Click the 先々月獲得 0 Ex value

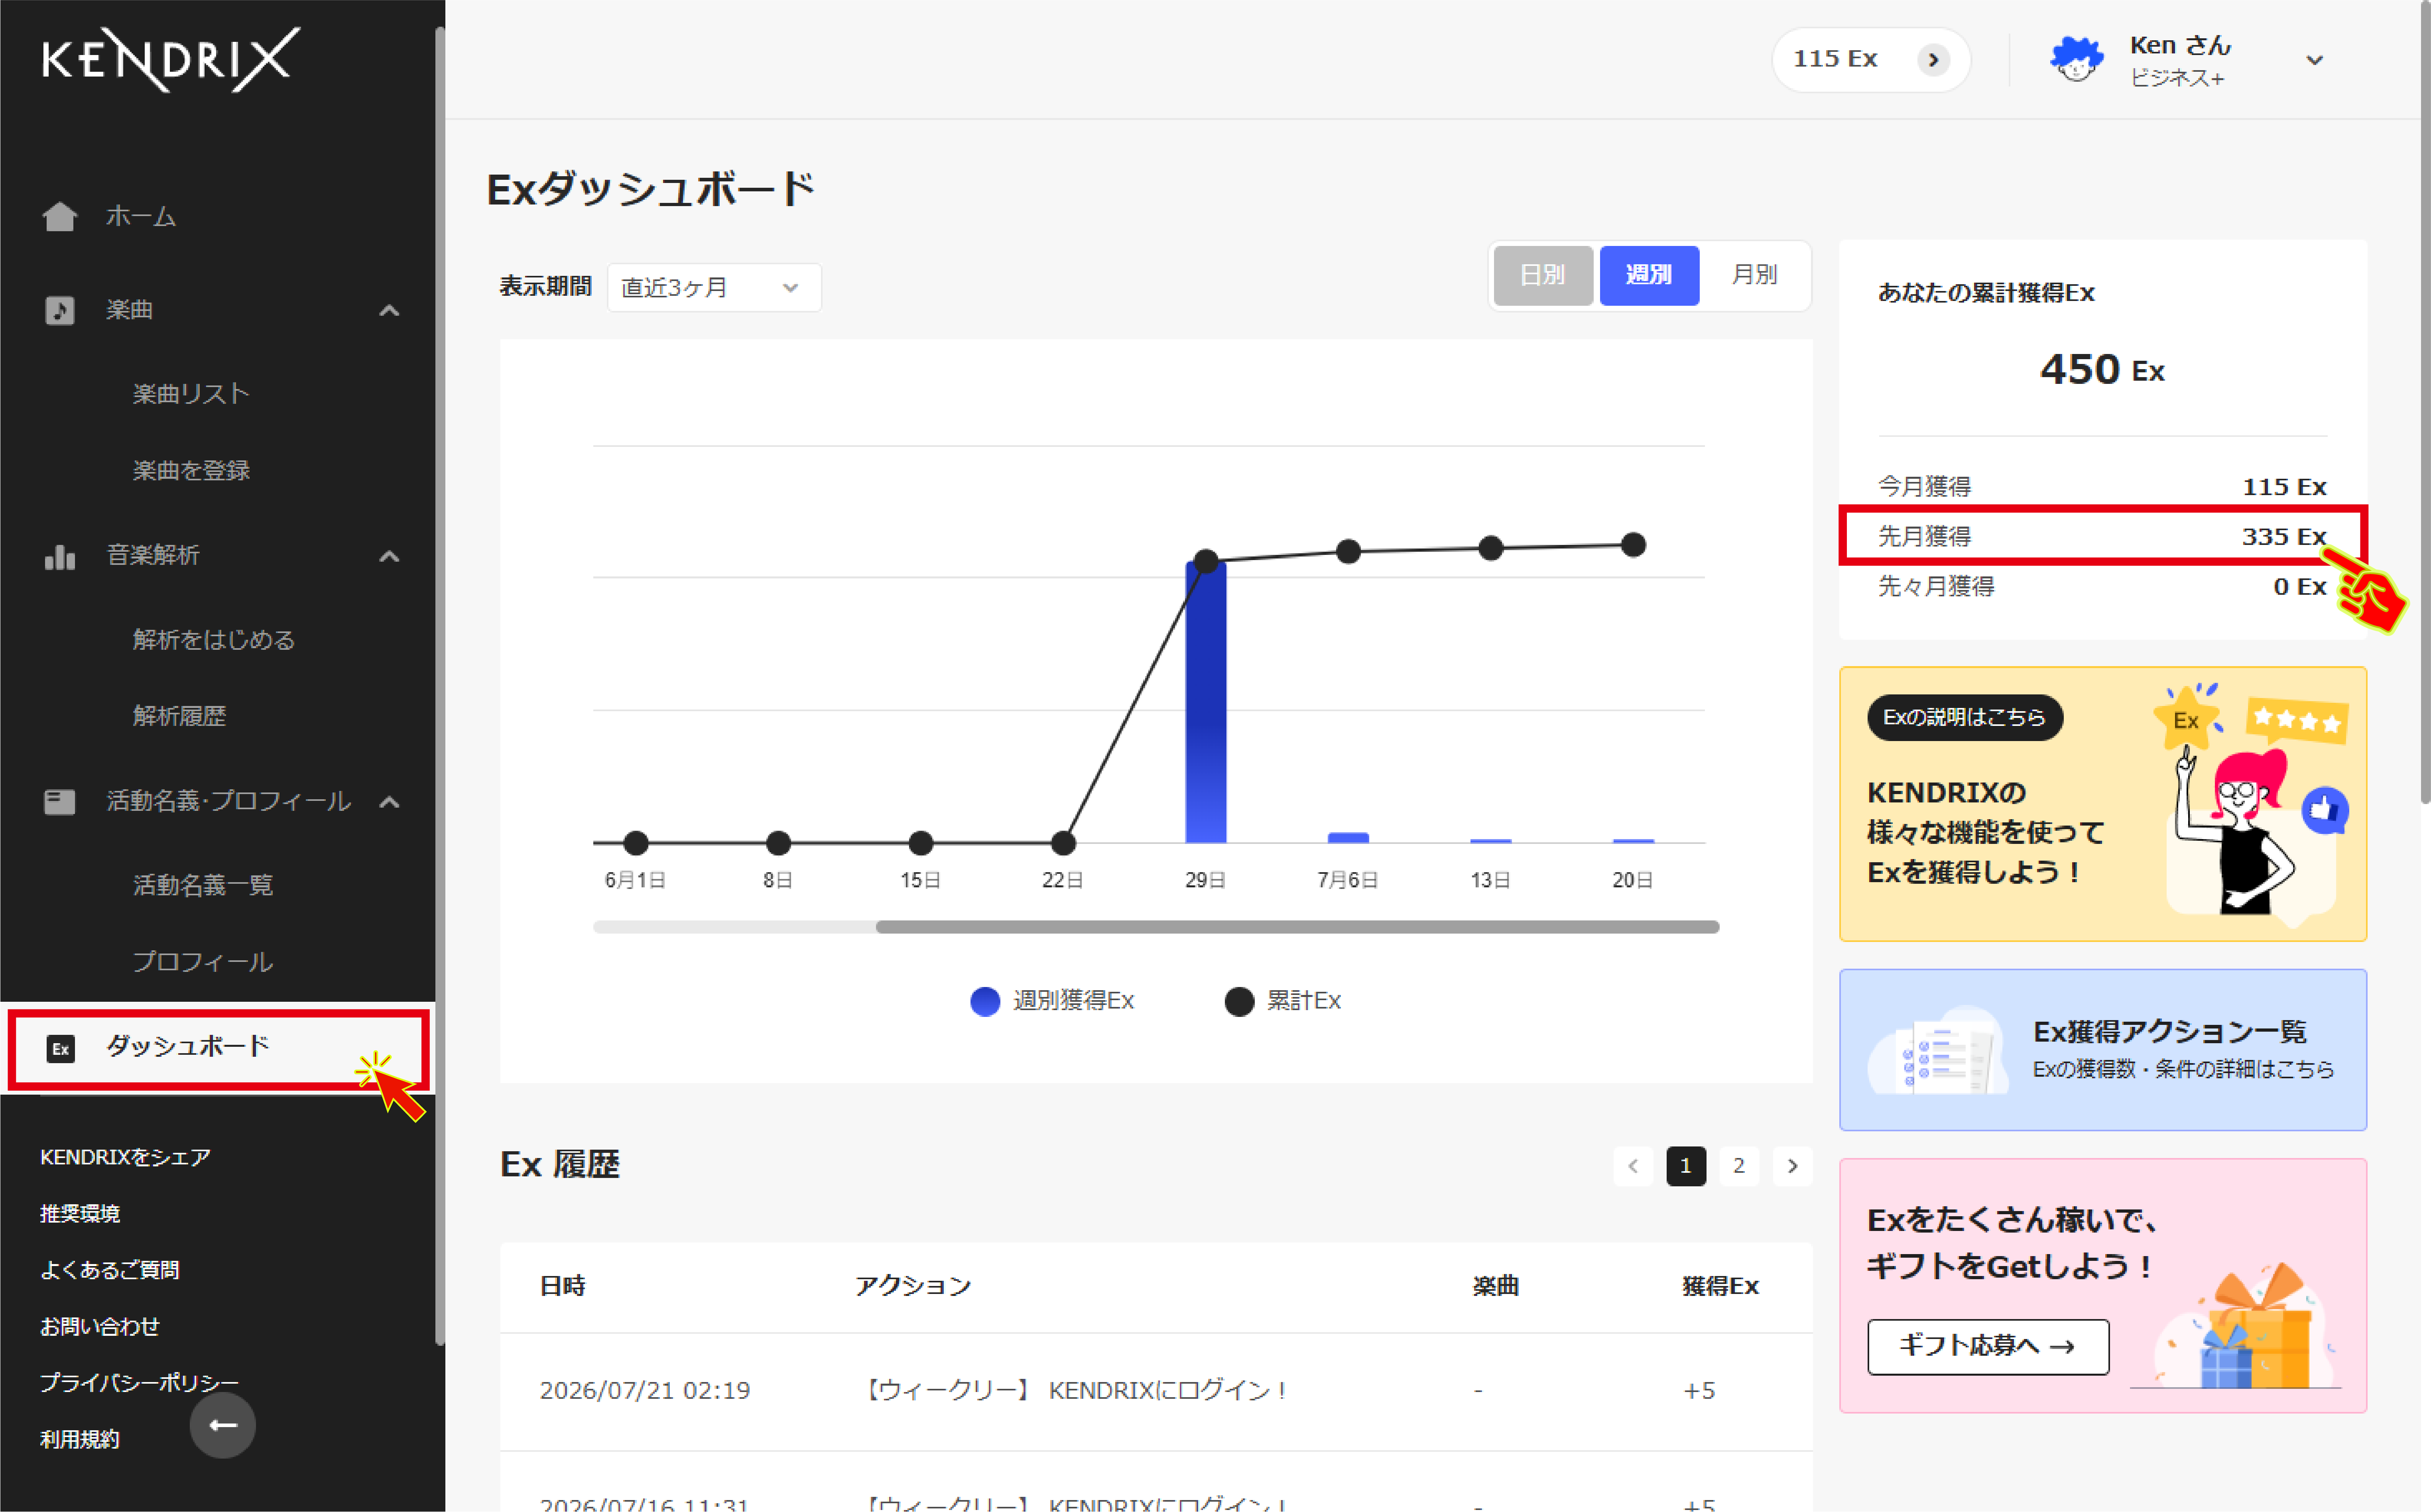[x=2300, y=587]
